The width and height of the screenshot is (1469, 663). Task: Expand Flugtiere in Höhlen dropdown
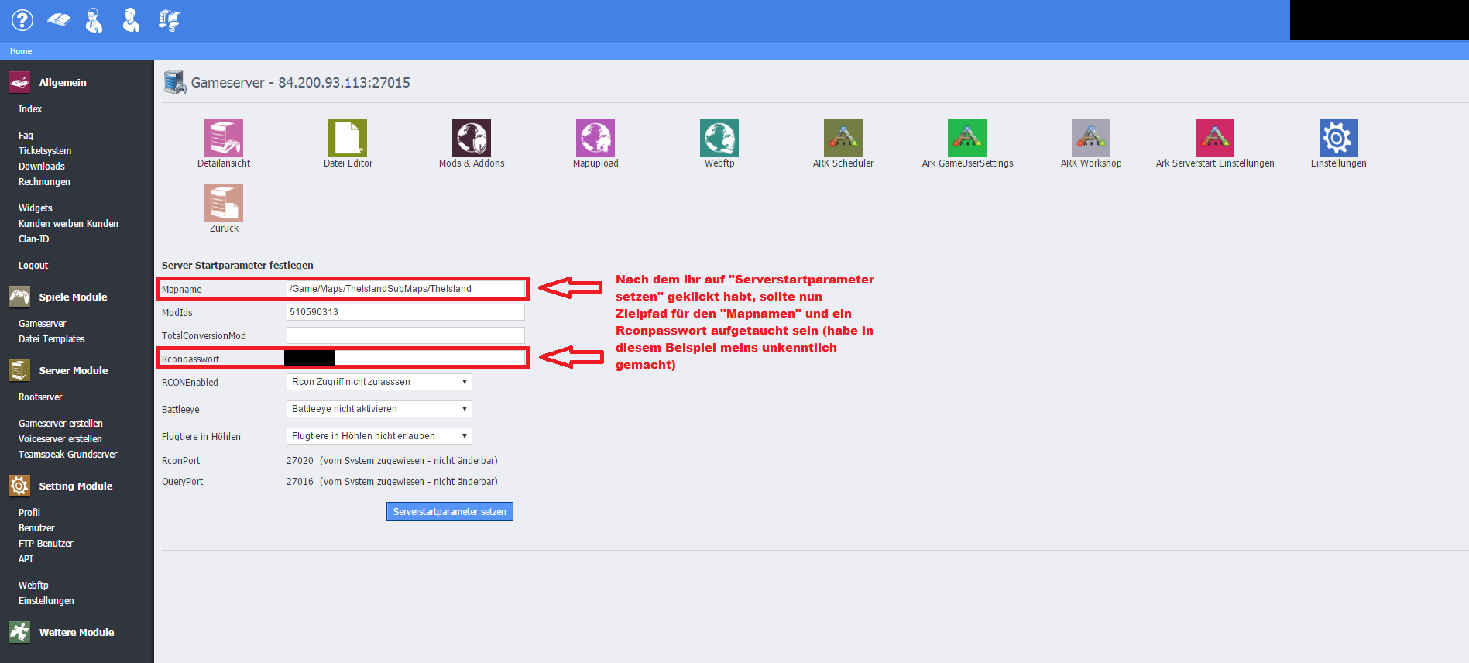(x=379, y=436)
